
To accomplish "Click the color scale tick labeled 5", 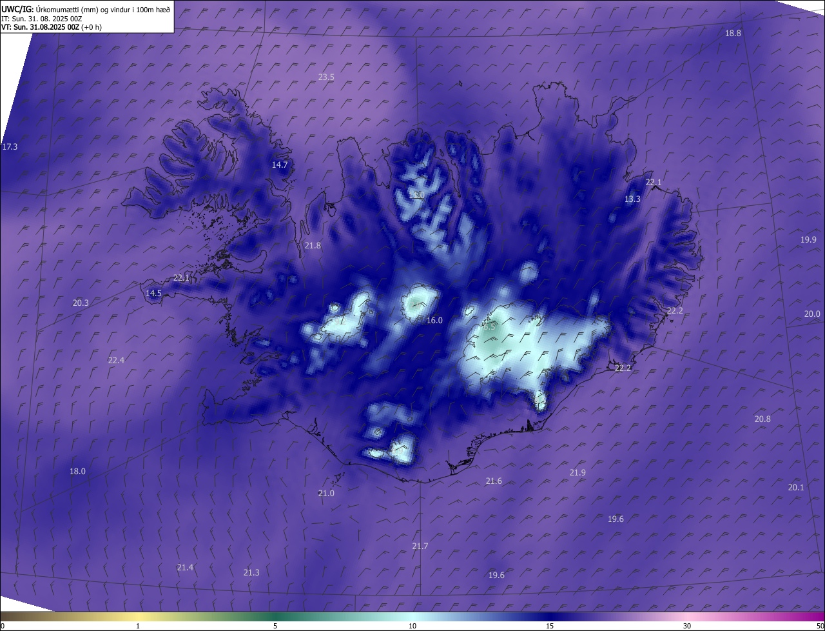I will 275,626.
